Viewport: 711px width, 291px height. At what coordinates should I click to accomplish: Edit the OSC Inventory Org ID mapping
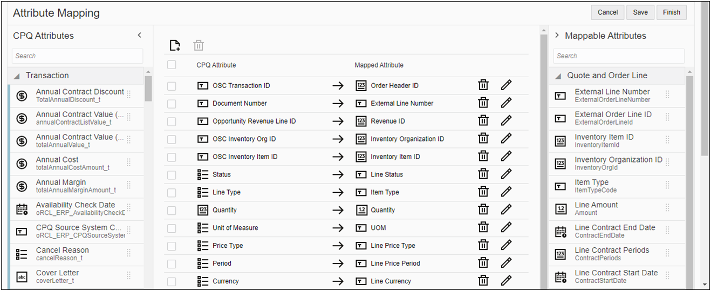506,139
